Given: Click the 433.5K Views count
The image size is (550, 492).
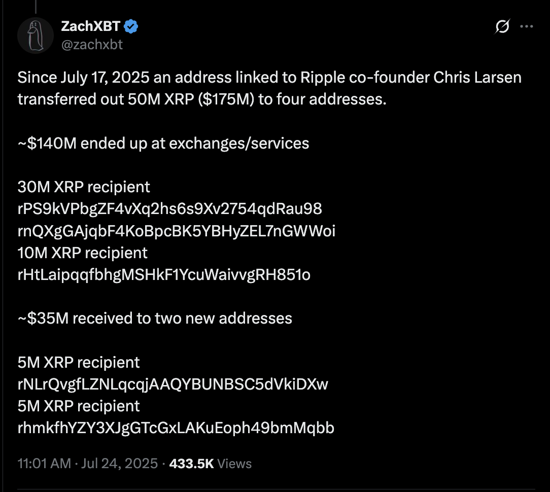Looking at the screenshot, I should pyautogui.click(x=210, y=463).
